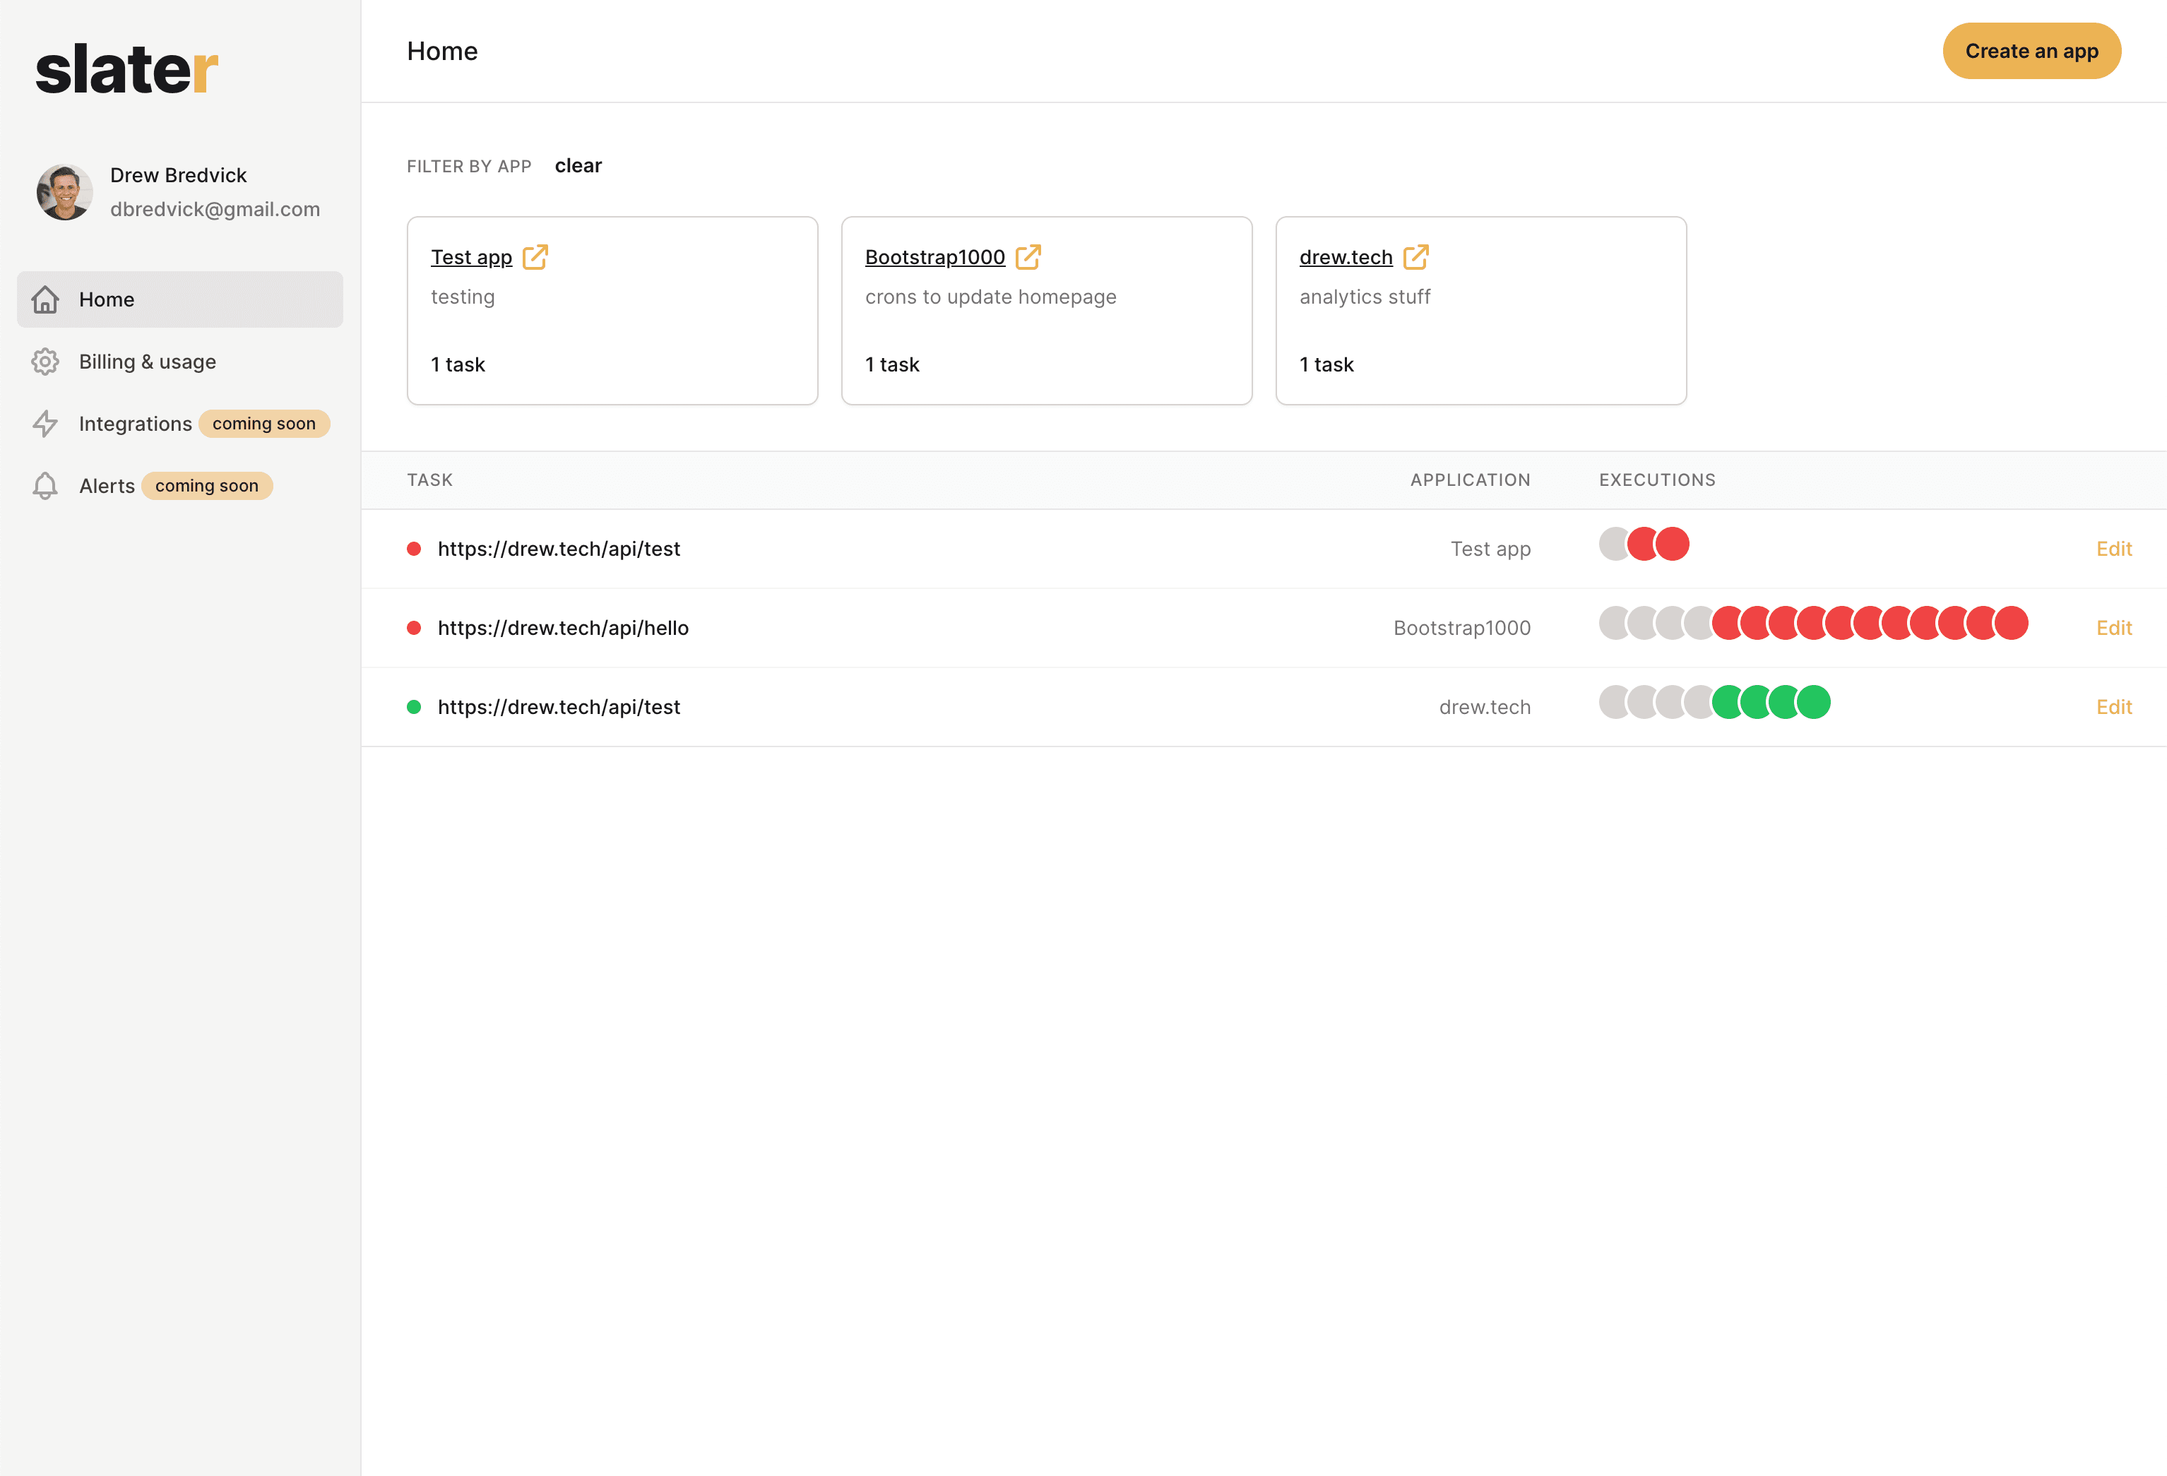This screenshot has height=1476, width=2167.
Task: Click the Billing & usage gear icon
Action: coord(44,362)
